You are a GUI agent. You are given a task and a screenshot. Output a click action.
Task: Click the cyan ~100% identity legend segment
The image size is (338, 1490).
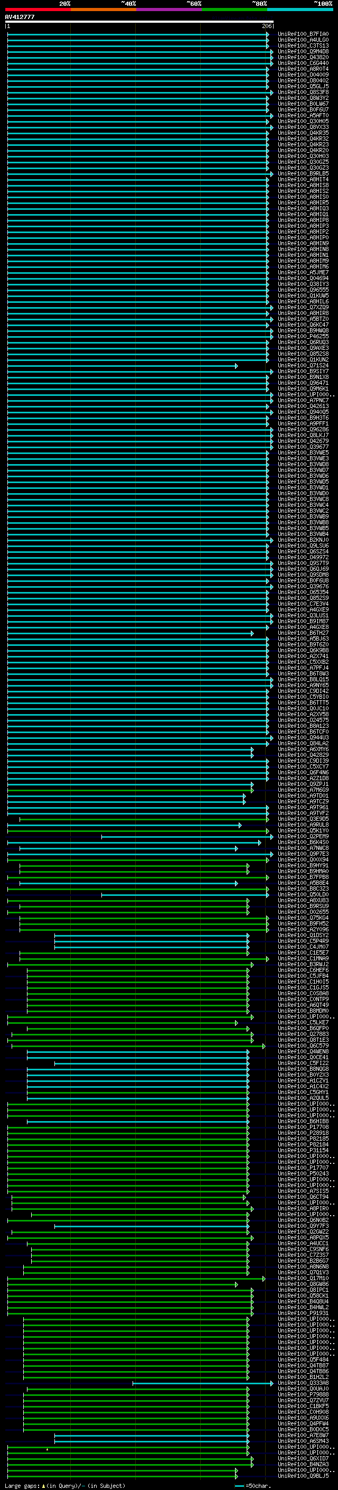point(300,10)
